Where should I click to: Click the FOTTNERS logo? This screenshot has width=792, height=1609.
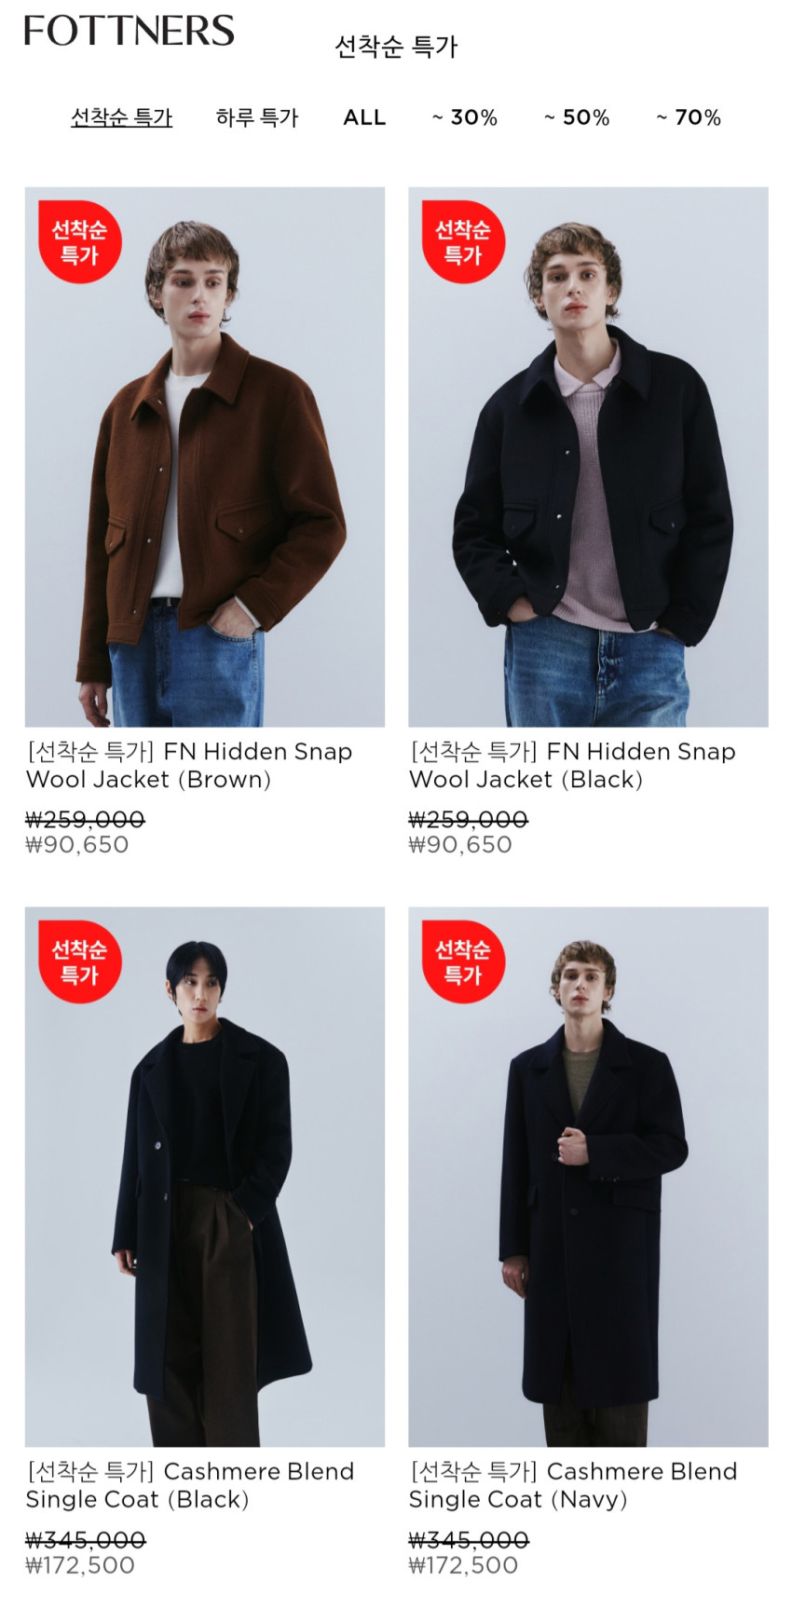coord(130,31)
